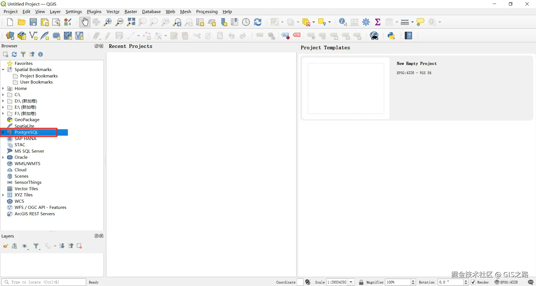
Task: Open project using the folder icon
Action: pos(21,22)
